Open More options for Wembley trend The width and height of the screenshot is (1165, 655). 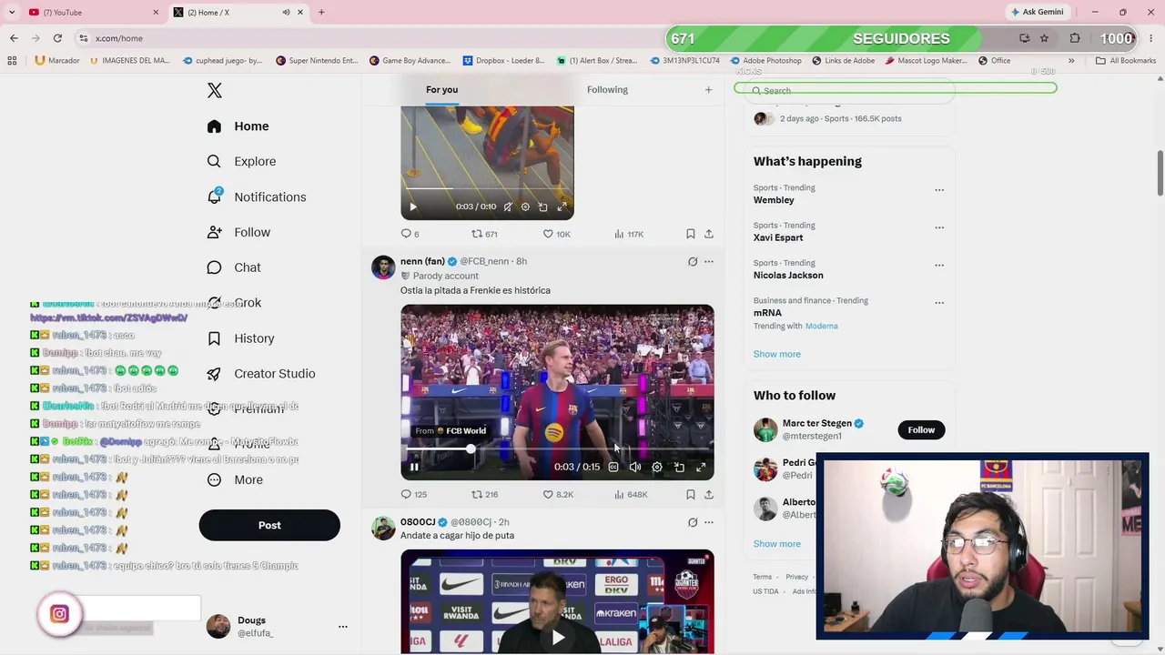pyautogui.click(x=939, y=190)
